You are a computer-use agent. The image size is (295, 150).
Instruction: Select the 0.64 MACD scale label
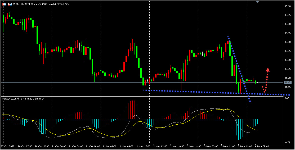coord(287,98)
